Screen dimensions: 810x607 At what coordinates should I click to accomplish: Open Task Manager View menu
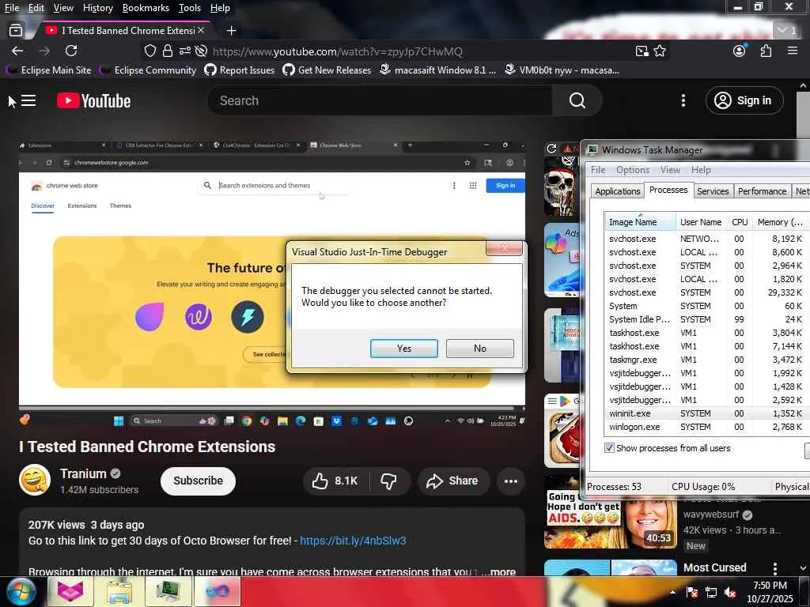670,170
